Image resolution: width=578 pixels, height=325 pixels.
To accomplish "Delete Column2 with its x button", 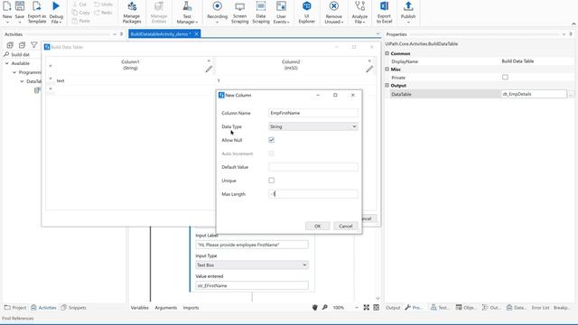I will pyautogui.click(x=369, y=60).
